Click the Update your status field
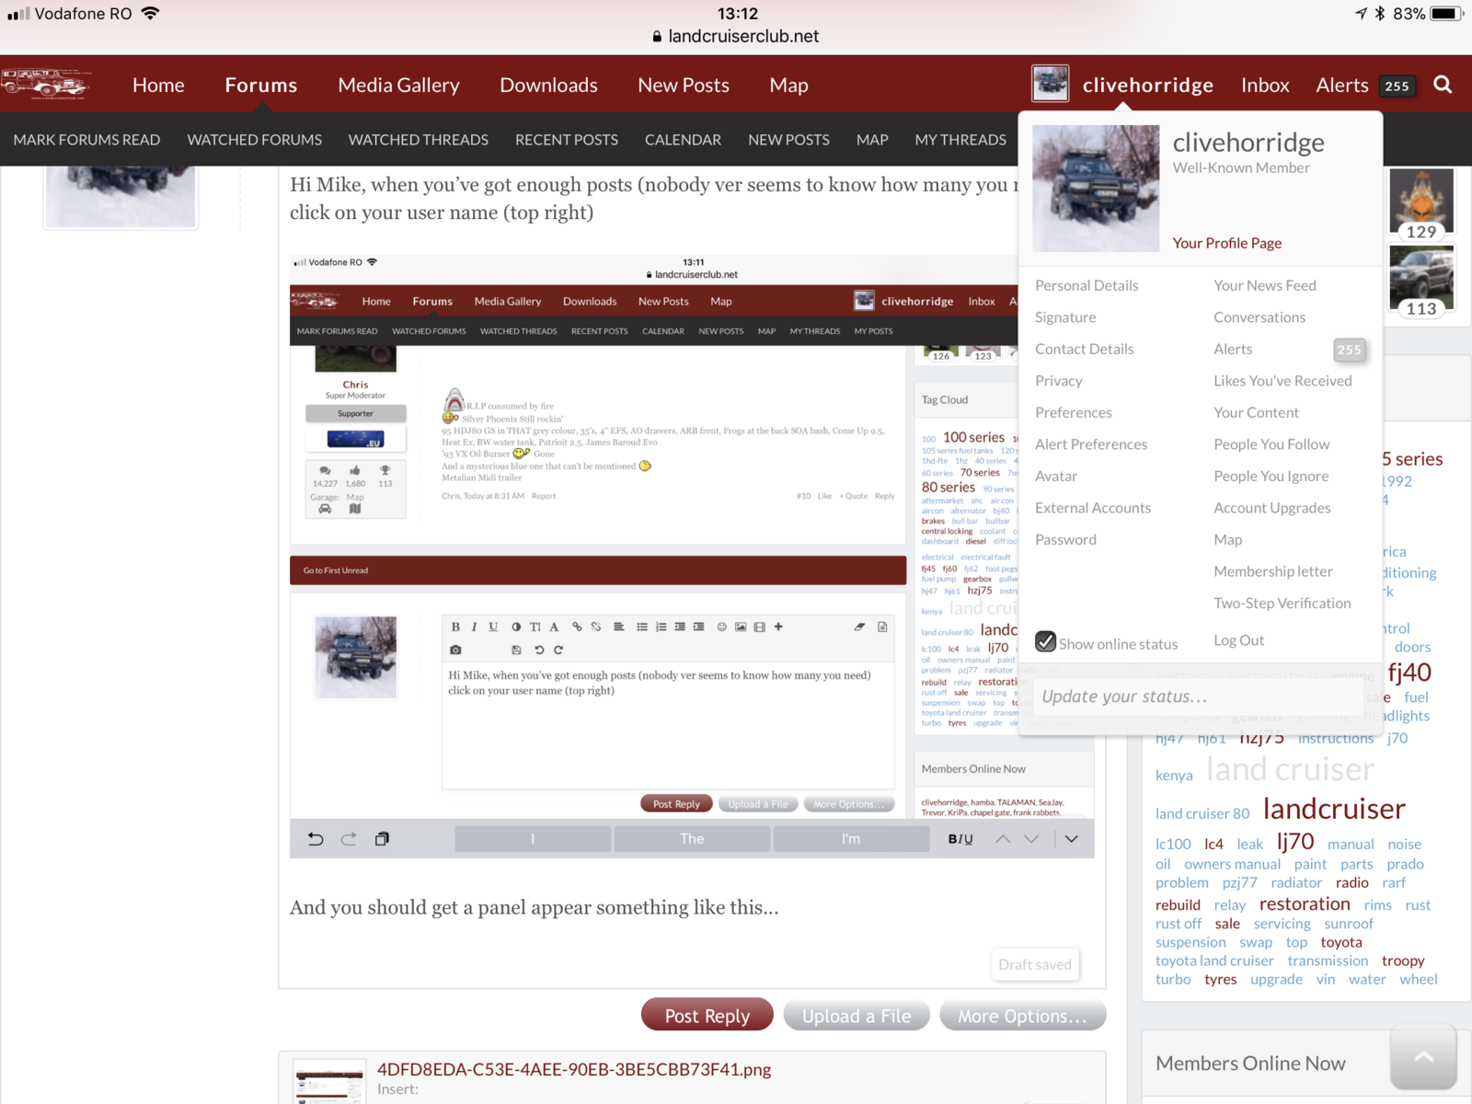Screen dimensions: 1472x1104 point(1201,696)
